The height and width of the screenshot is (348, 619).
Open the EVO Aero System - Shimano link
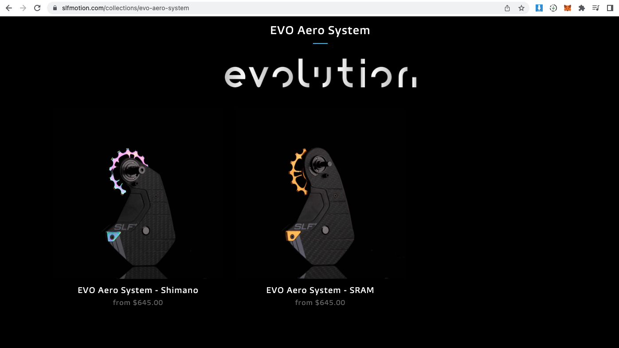138,290
